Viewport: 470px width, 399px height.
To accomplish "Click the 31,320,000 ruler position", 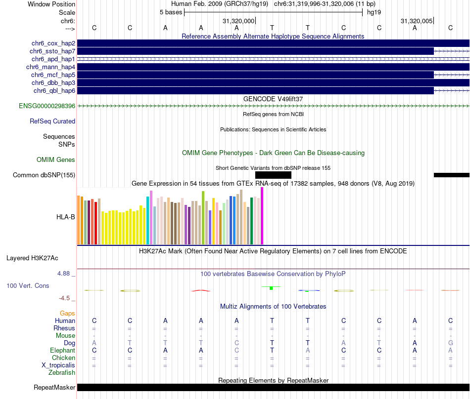I will 238,21.
